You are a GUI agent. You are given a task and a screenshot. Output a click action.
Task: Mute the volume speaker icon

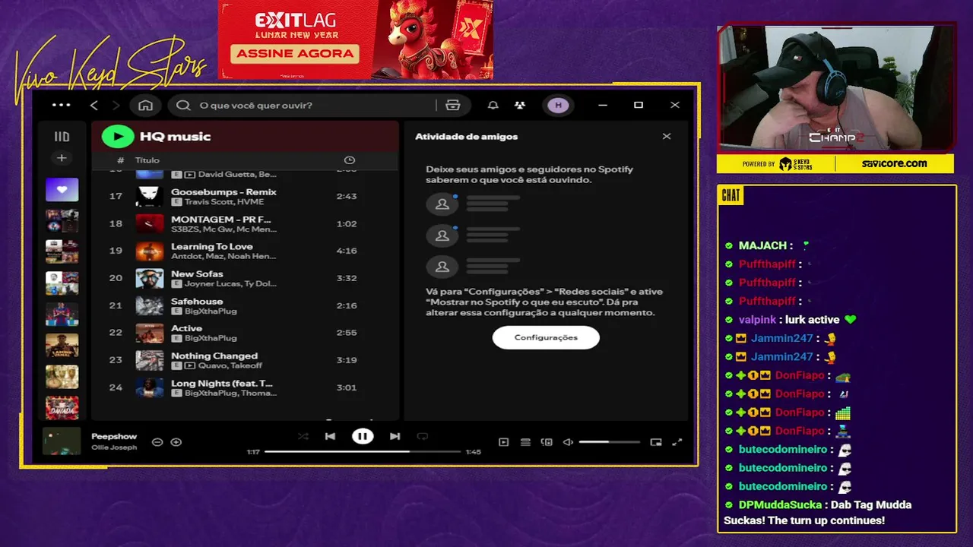click(x=568, y=442)
